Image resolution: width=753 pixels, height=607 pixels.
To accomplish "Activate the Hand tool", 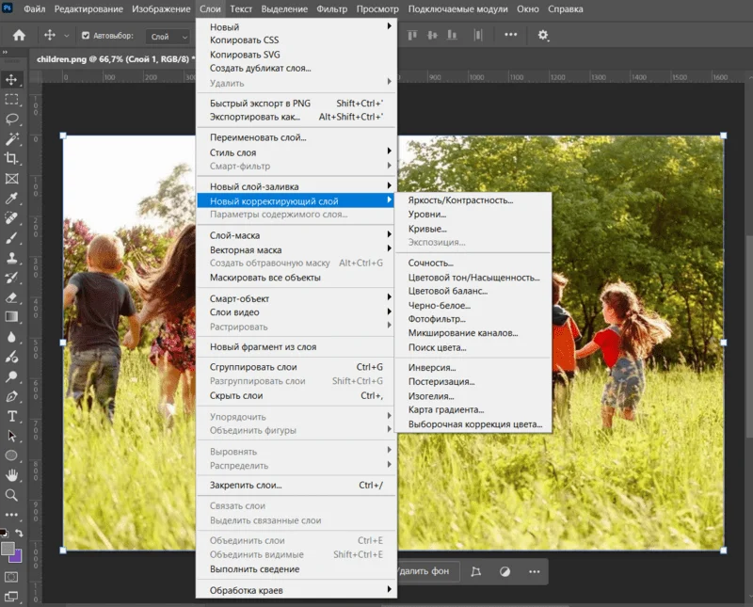I will coord(12,475).
